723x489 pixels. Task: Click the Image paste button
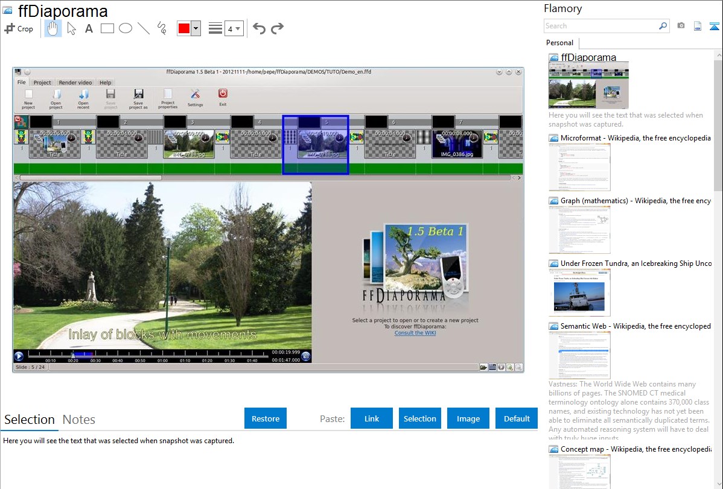468,418
